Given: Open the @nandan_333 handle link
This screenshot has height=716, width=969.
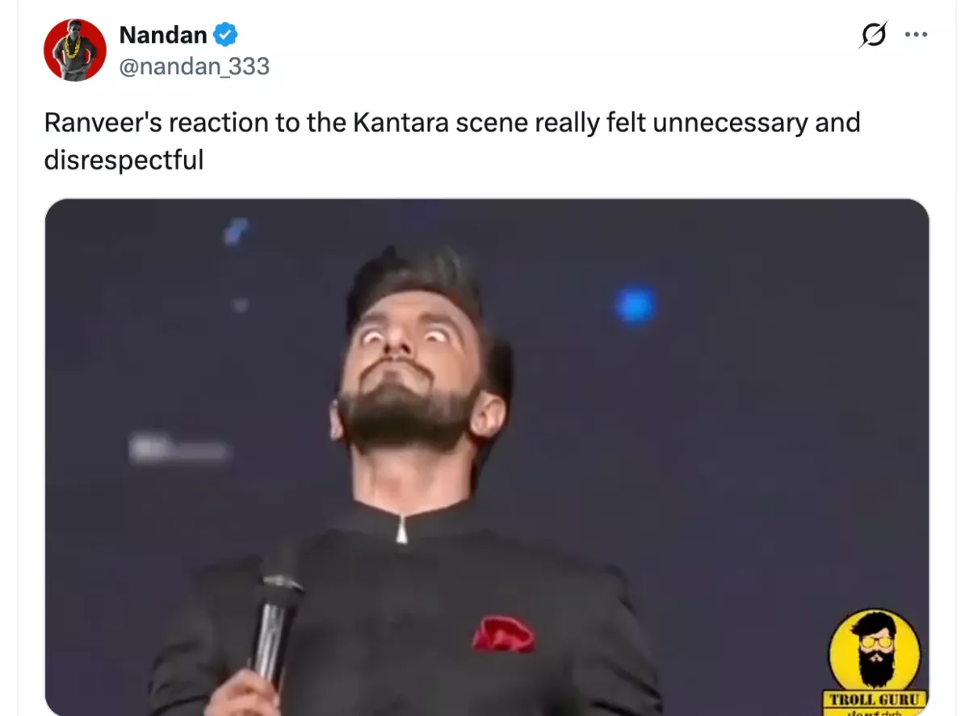Looking at the screenshot, I should point(194,66).
